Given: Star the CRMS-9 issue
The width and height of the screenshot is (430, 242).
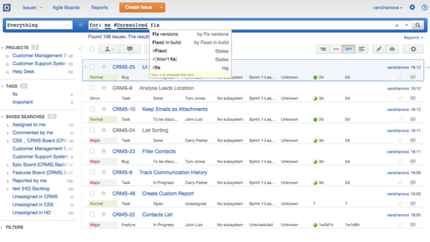Looking at the screenshot, I should tap(103, 172).
